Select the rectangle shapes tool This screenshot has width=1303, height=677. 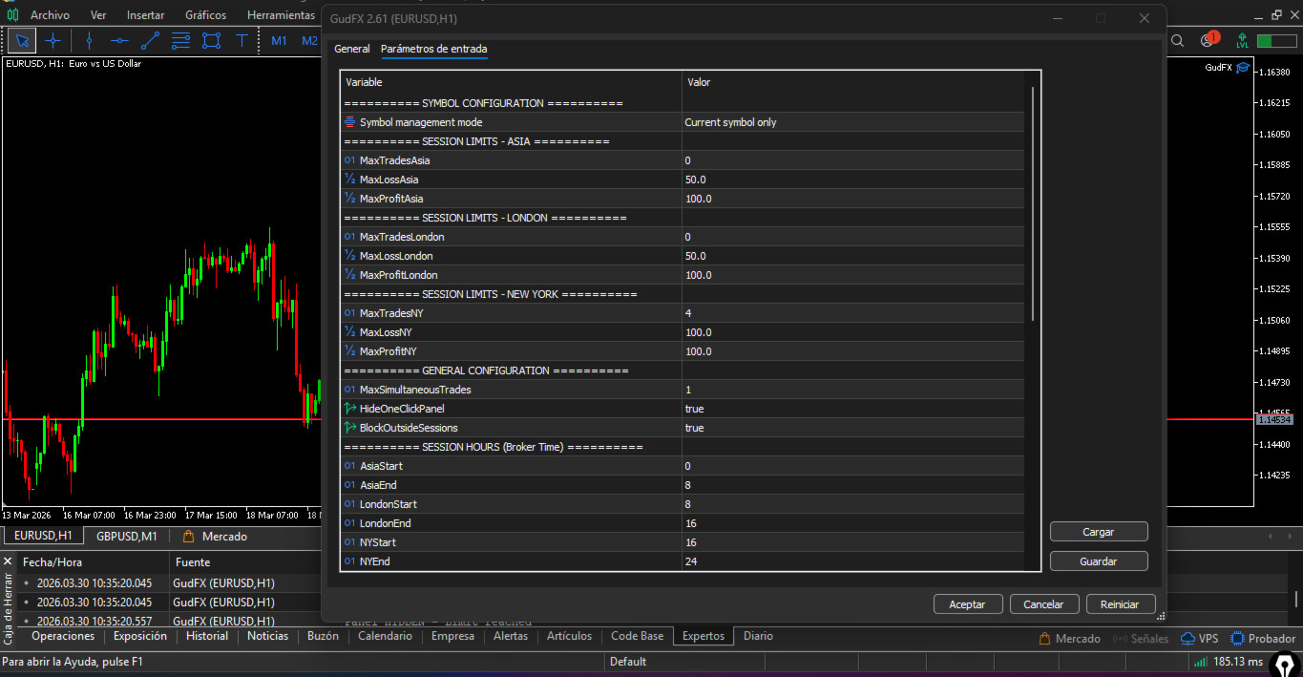[211, 40]
